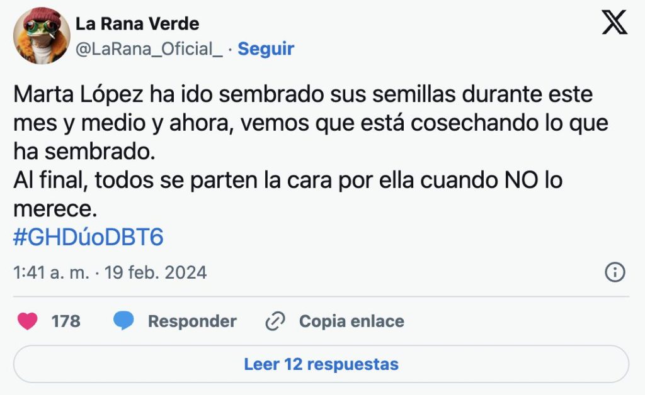The image size is (645, 395).
Task: Click the reply speech bubble icon
Action: pyautogui.click(x=123, y=321)
